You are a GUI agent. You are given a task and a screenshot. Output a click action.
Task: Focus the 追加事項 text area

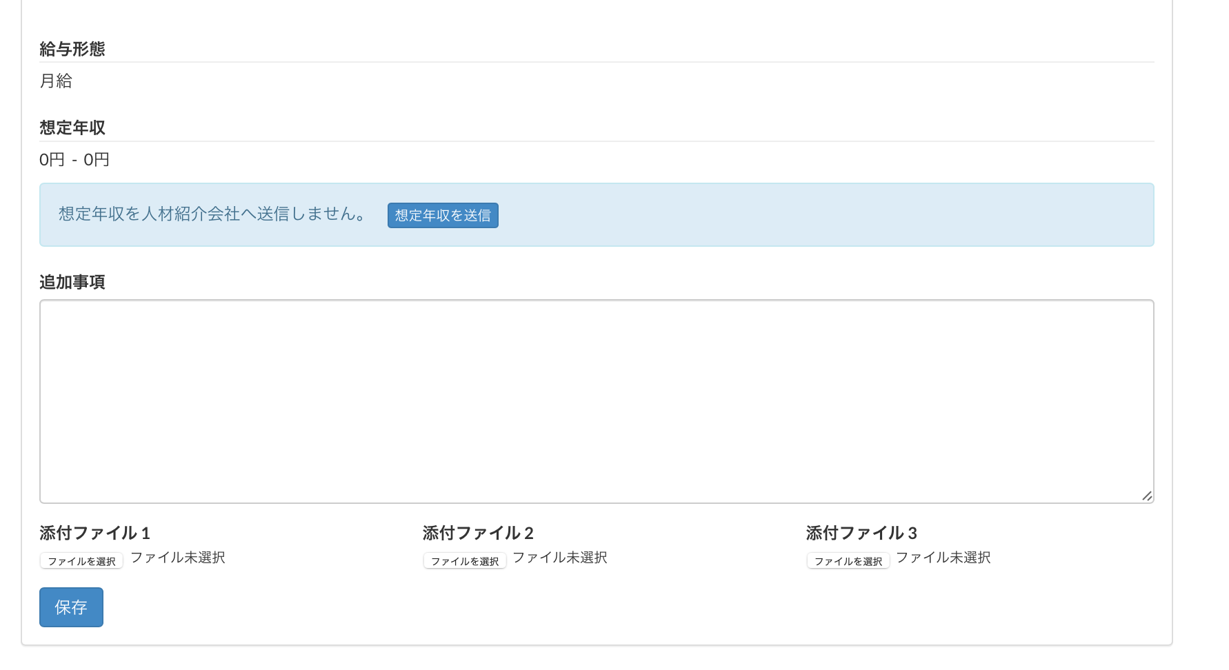coord(596,401)
